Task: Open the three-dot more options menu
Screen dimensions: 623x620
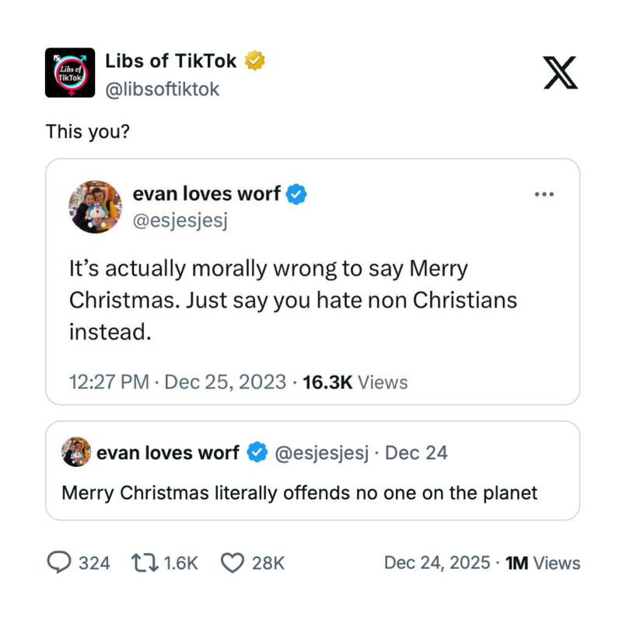Action: pos(544,194)
